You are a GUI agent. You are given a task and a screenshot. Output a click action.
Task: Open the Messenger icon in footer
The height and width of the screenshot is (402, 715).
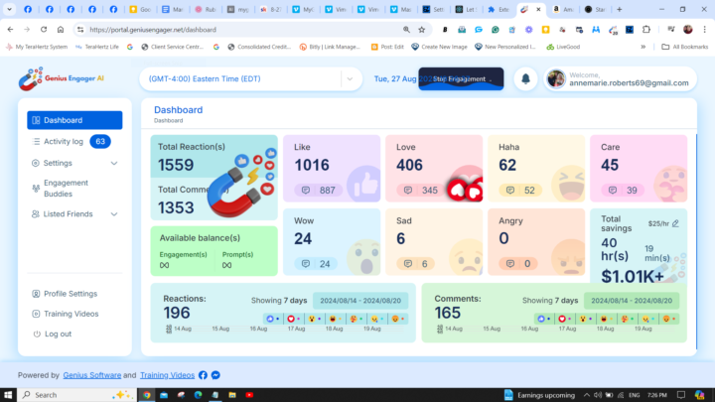tap(215, 375)
